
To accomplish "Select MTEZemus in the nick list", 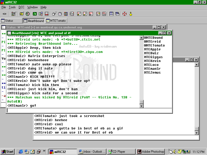I will click(x=152, y=73).
